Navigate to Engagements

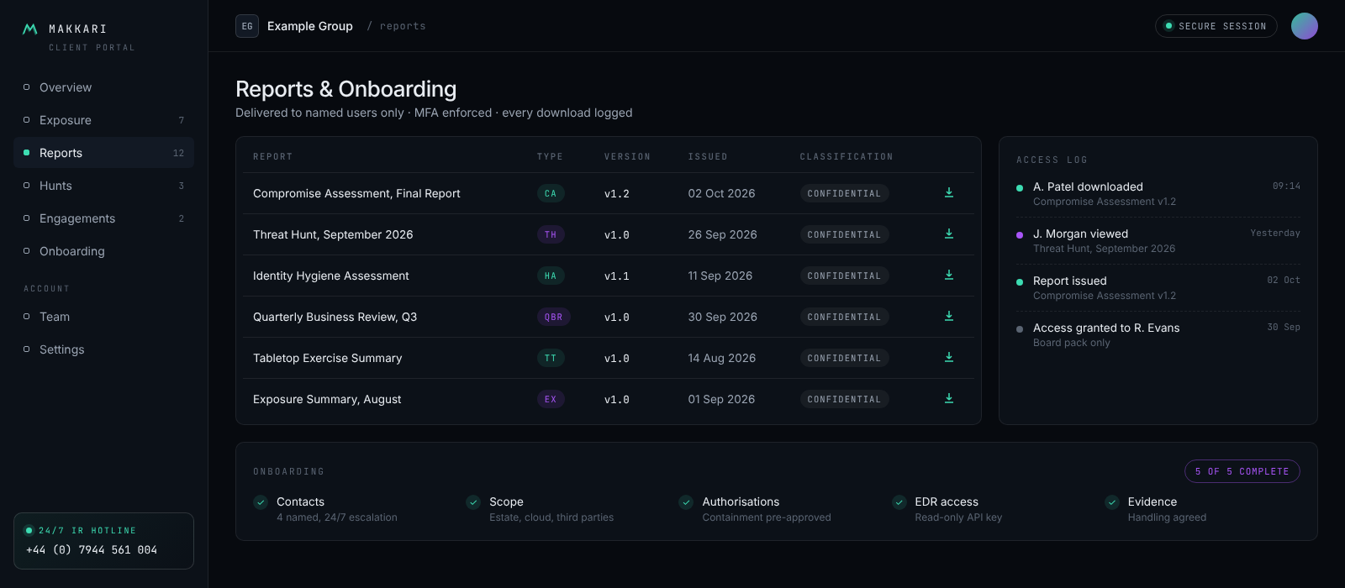(x=104, y=218)
